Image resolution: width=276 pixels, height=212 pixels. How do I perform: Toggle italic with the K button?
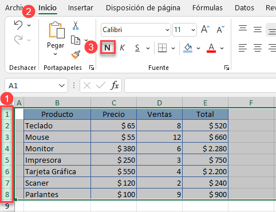point(122,48)
